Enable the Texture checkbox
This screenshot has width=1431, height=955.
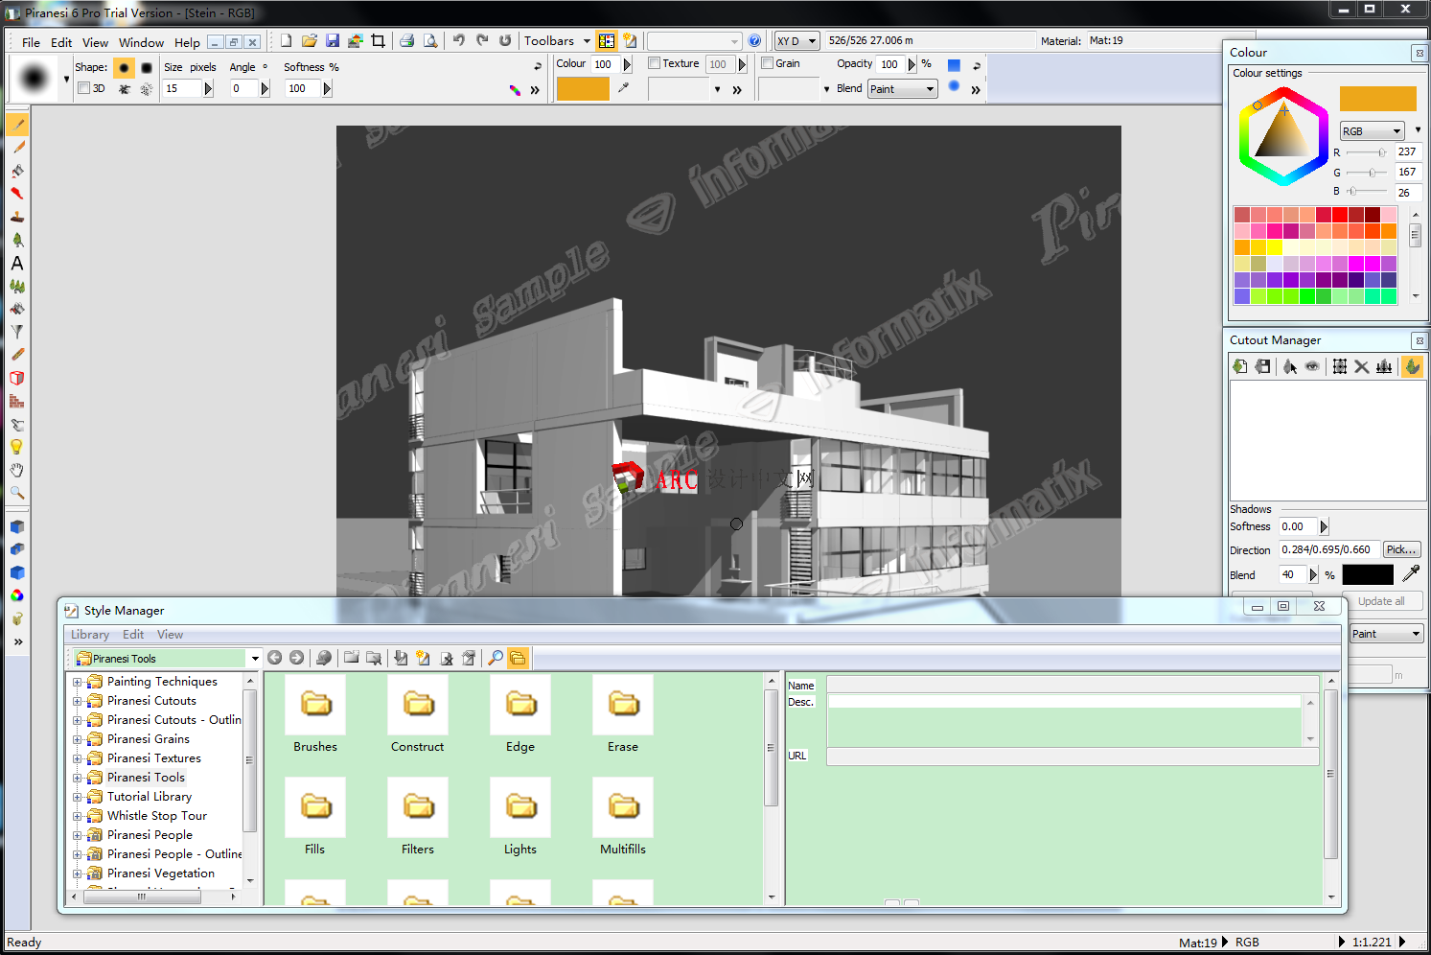tap(655, 63)
